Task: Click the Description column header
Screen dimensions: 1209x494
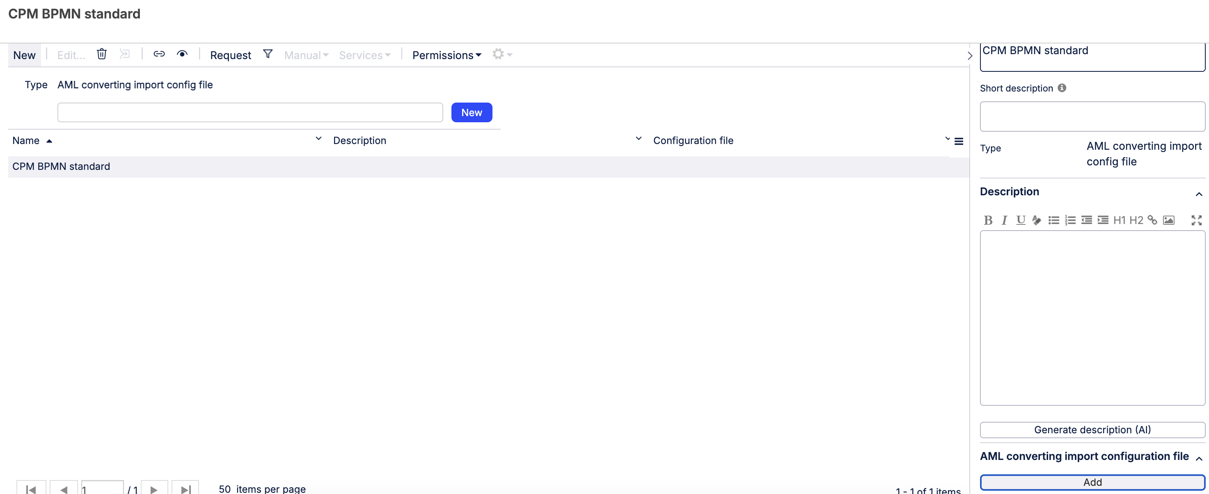Action: (x=359, y=140)
